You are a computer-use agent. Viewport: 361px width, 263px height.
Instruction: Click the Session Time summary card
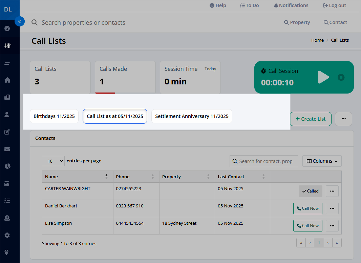click(190, 77)
